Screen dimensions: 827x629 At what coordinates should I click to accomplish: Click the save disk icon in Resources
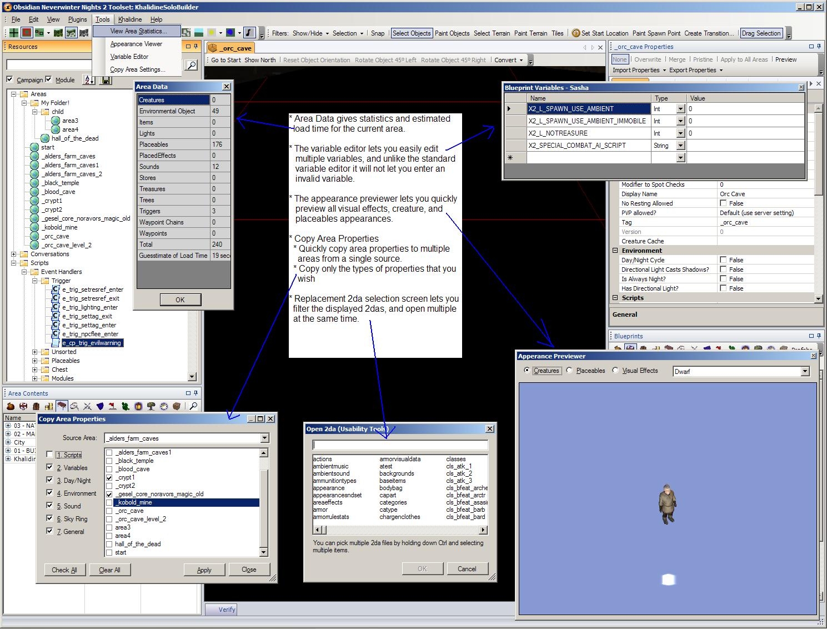tap(106, 80)
